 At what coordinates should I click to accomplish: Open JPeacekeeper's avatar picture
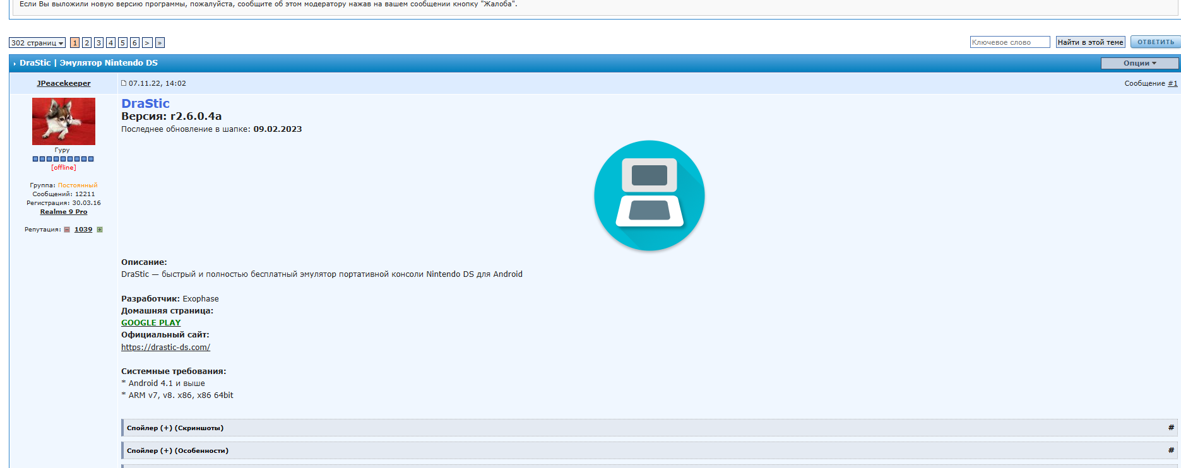point(64,121)
